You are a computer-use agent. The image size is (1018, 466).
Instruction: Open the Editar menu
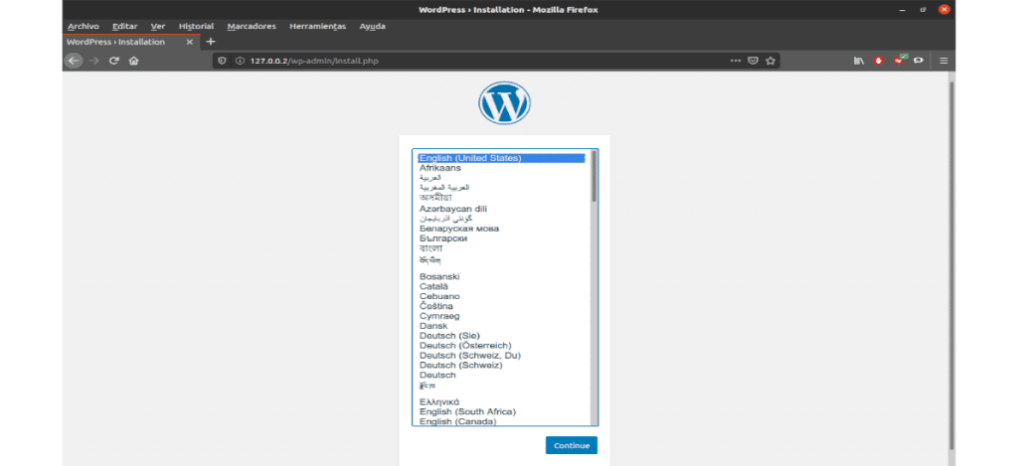(x=124, y=26)
